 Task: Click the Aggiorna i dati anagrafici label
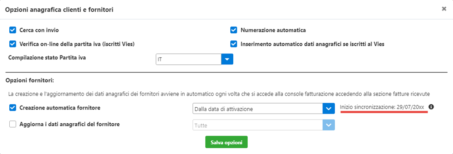(x=70, y=125)
